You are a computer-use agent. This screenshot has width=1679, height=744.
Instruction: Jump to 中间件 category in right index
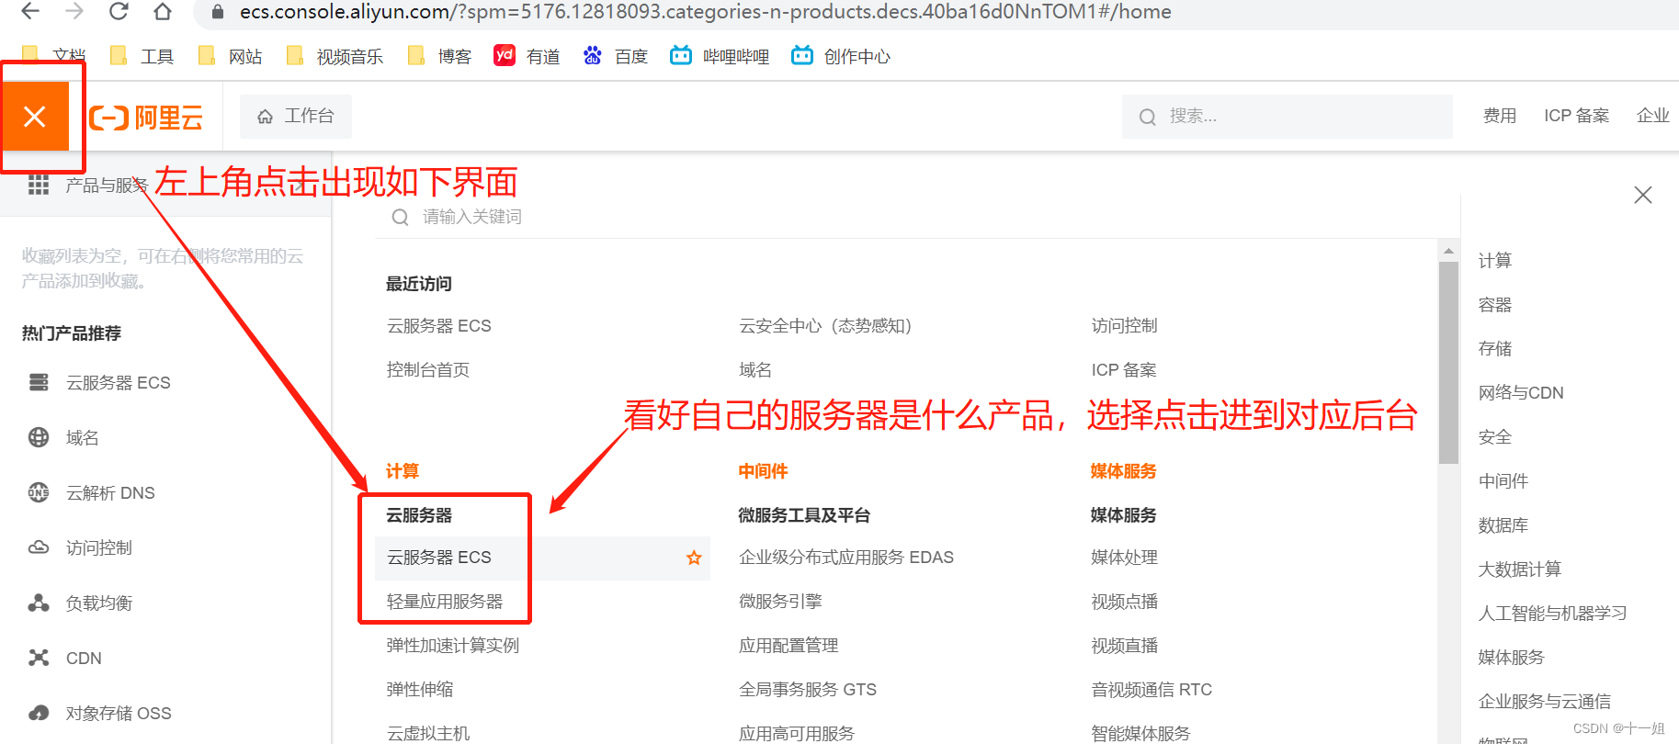coord(1503,481)
